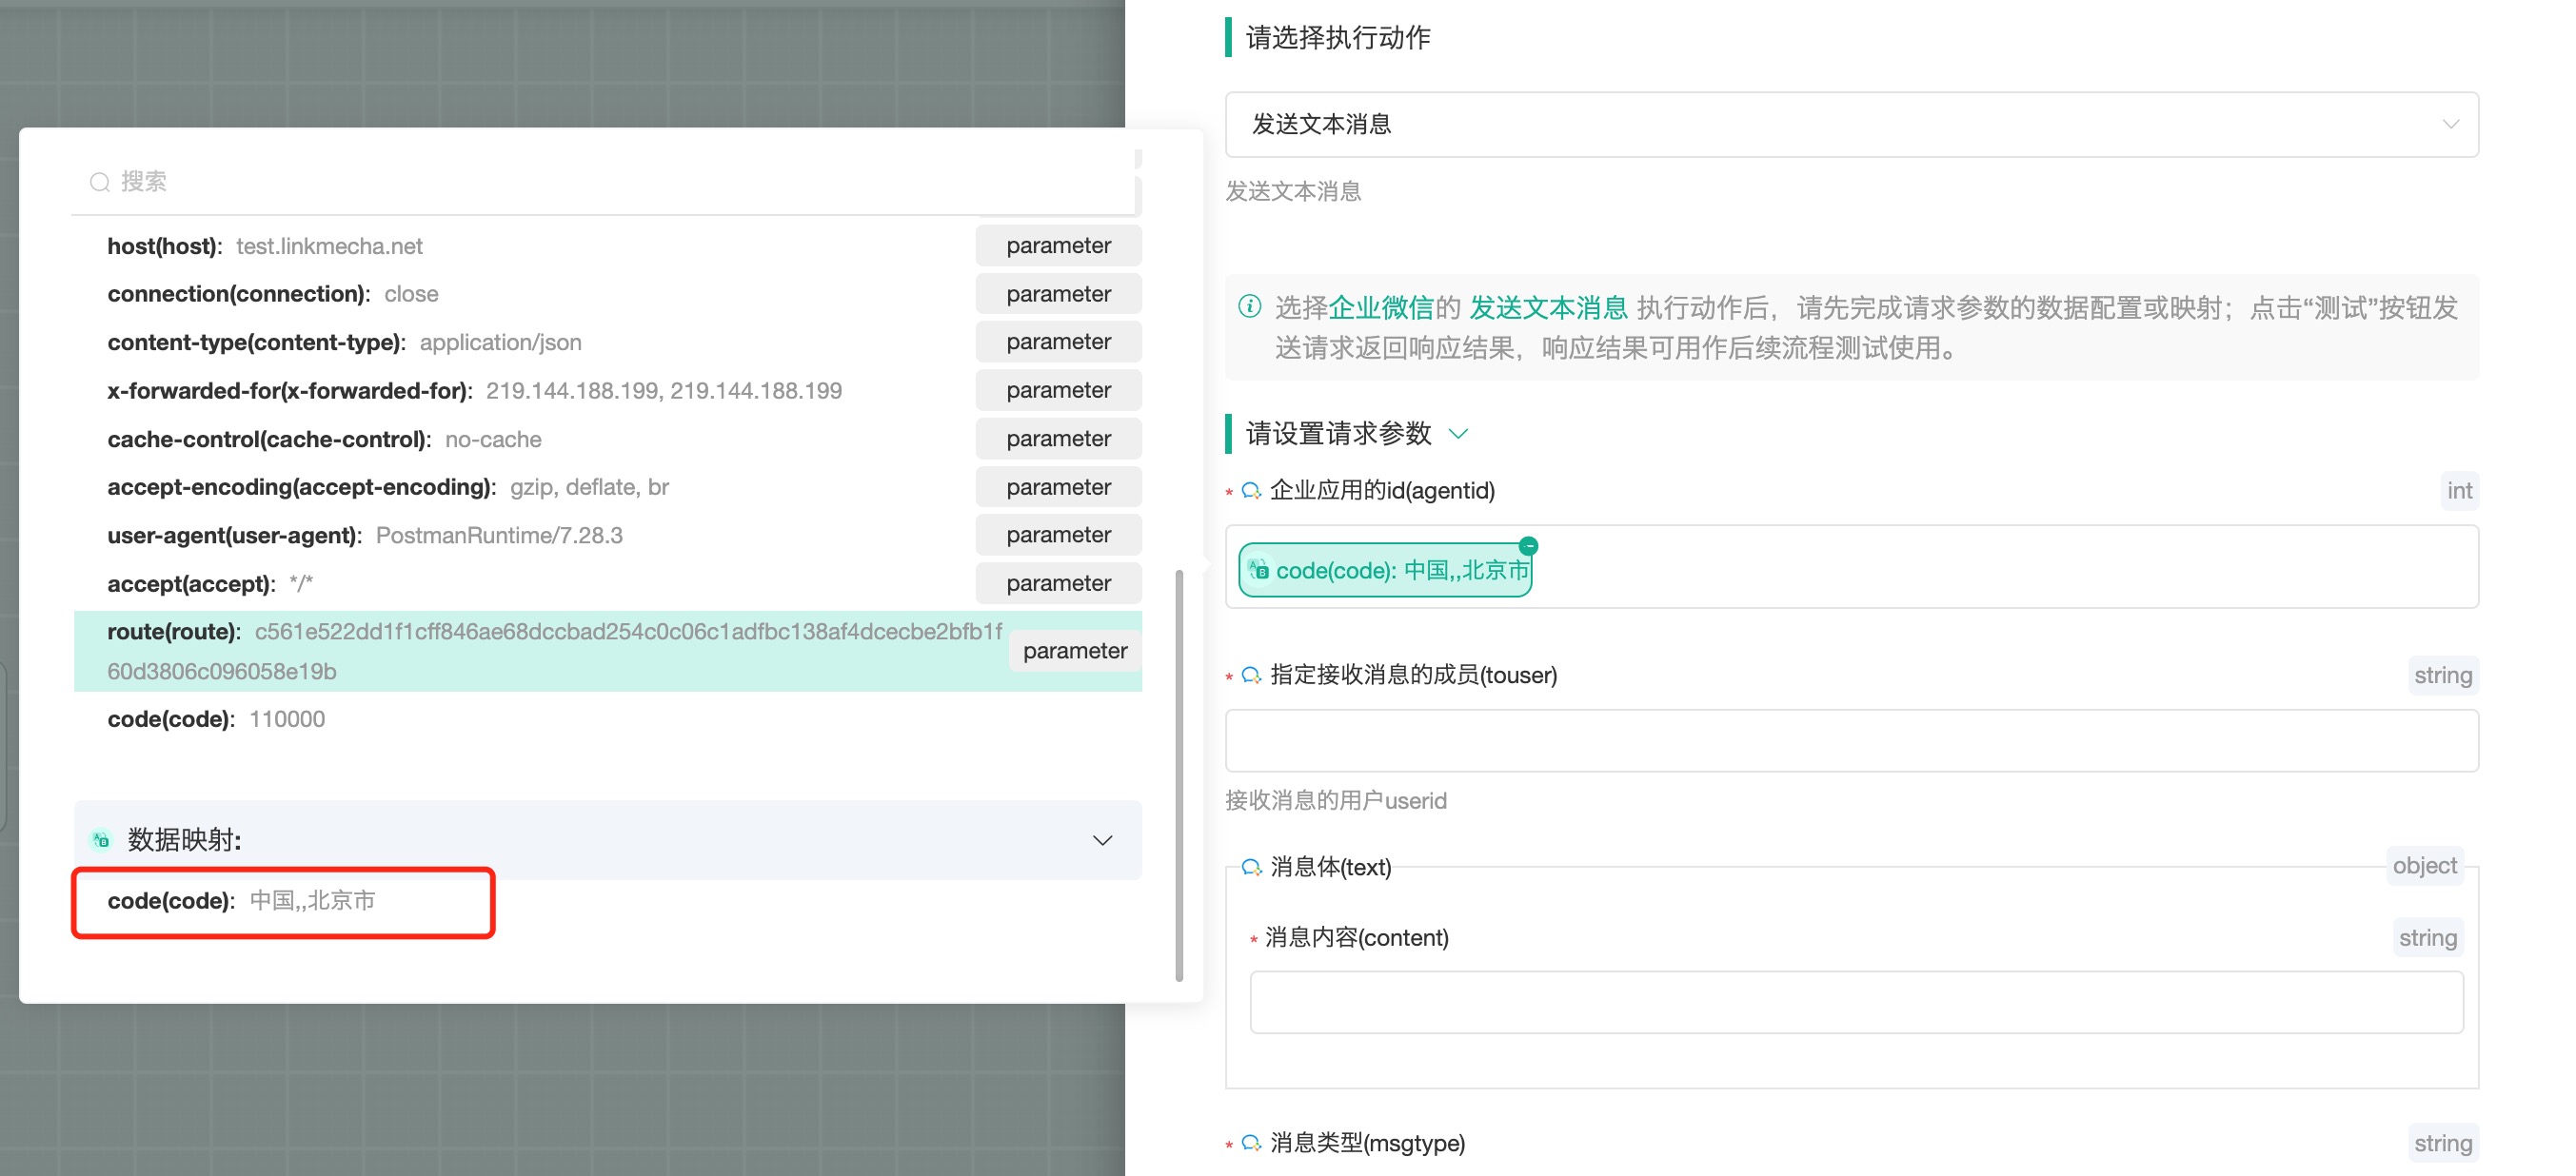This screenshot has height=1176, width=2576.
Task: Click the 接收消息的用户userid hint text
Action: (x=1336, y=800)
